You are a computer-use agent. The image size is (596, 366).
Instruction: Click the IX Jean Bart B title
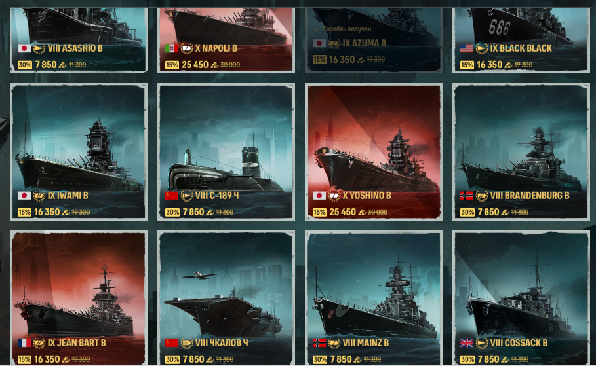77,343
